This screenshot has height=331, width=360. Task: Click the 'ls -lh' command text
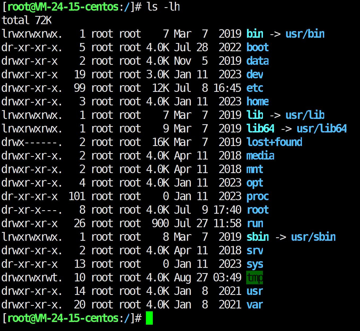[x=163, y=7]
